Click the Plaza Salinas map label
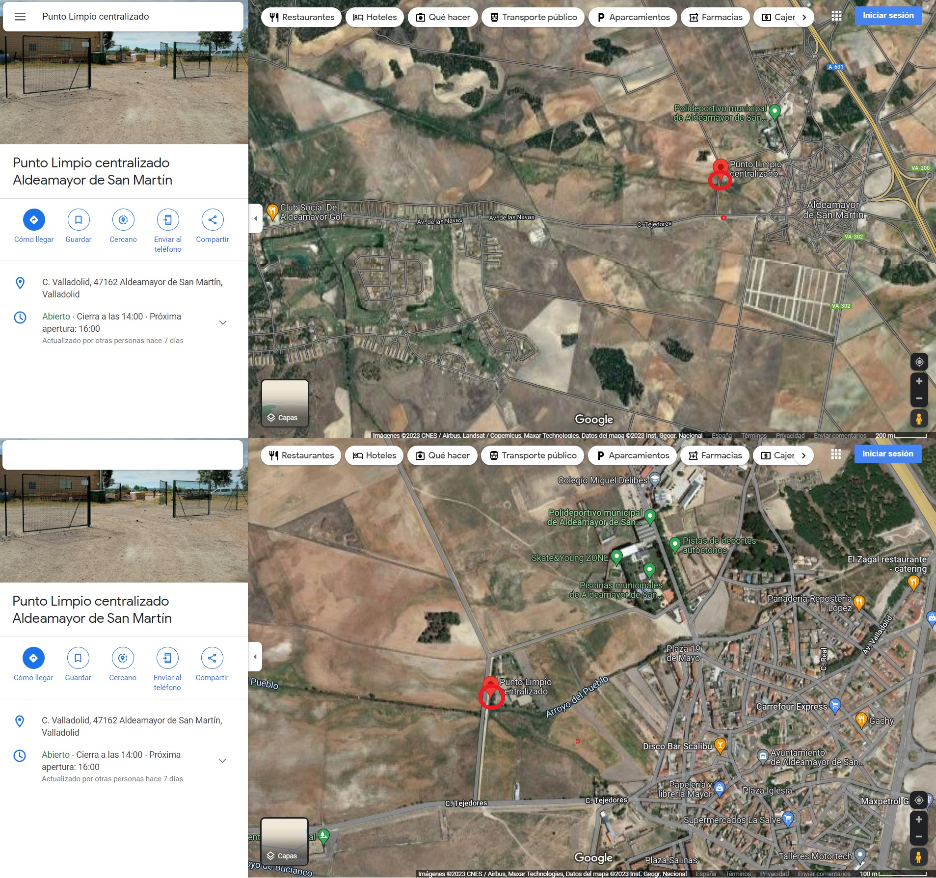 [671, 860]
